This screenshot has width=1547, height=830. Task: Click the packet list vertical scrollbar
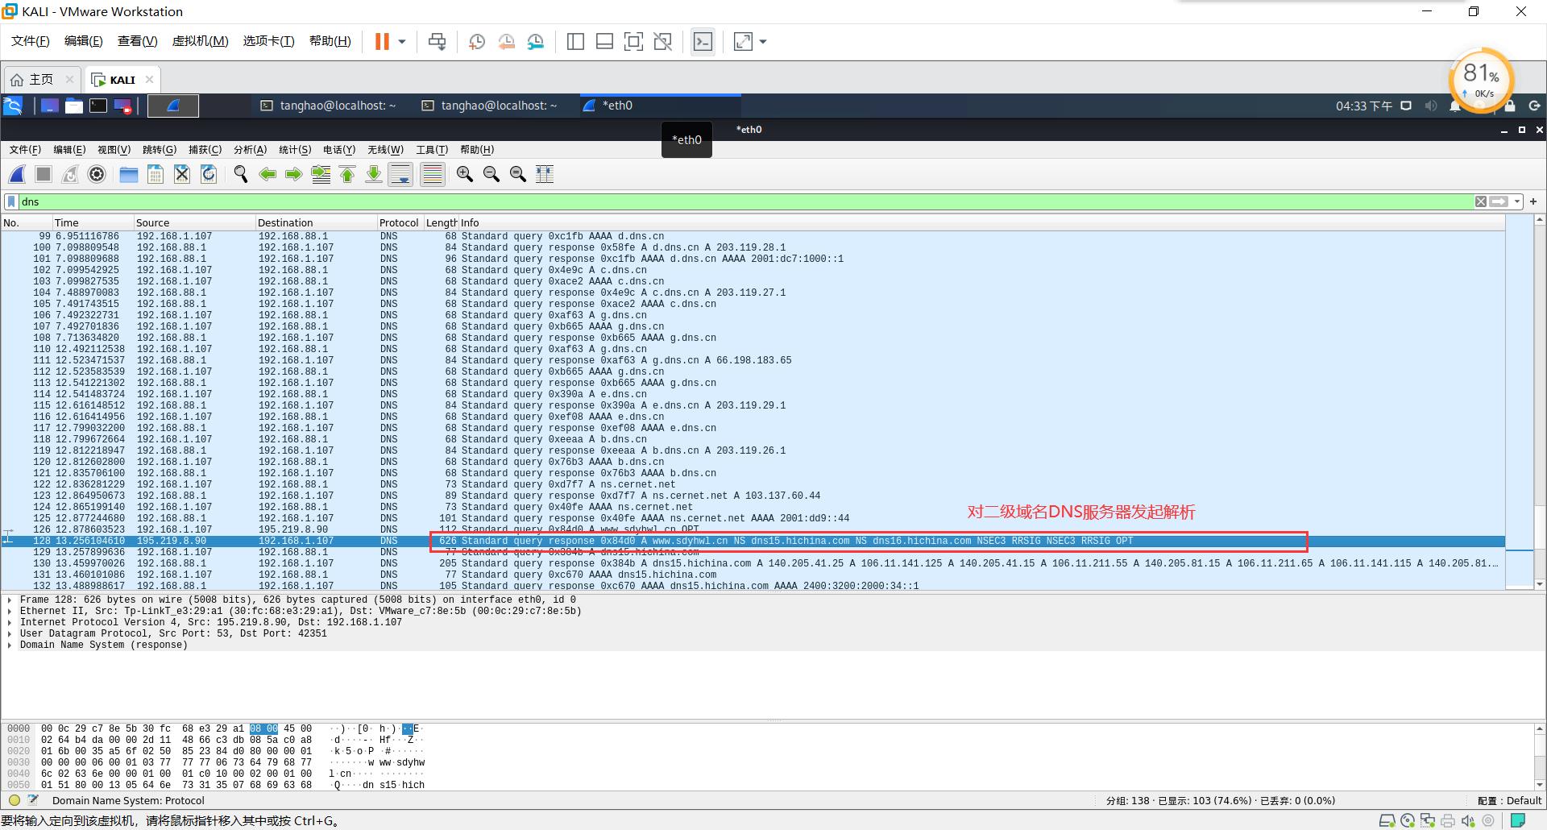[x=1540, y=403]
